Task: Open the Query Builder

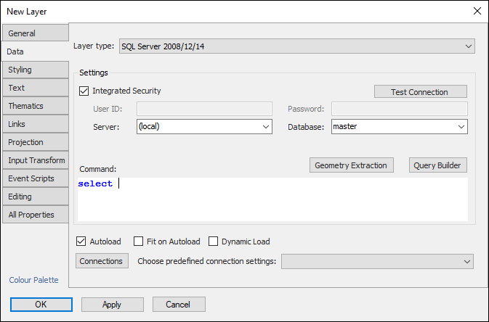Action: [x=437, y=165]
